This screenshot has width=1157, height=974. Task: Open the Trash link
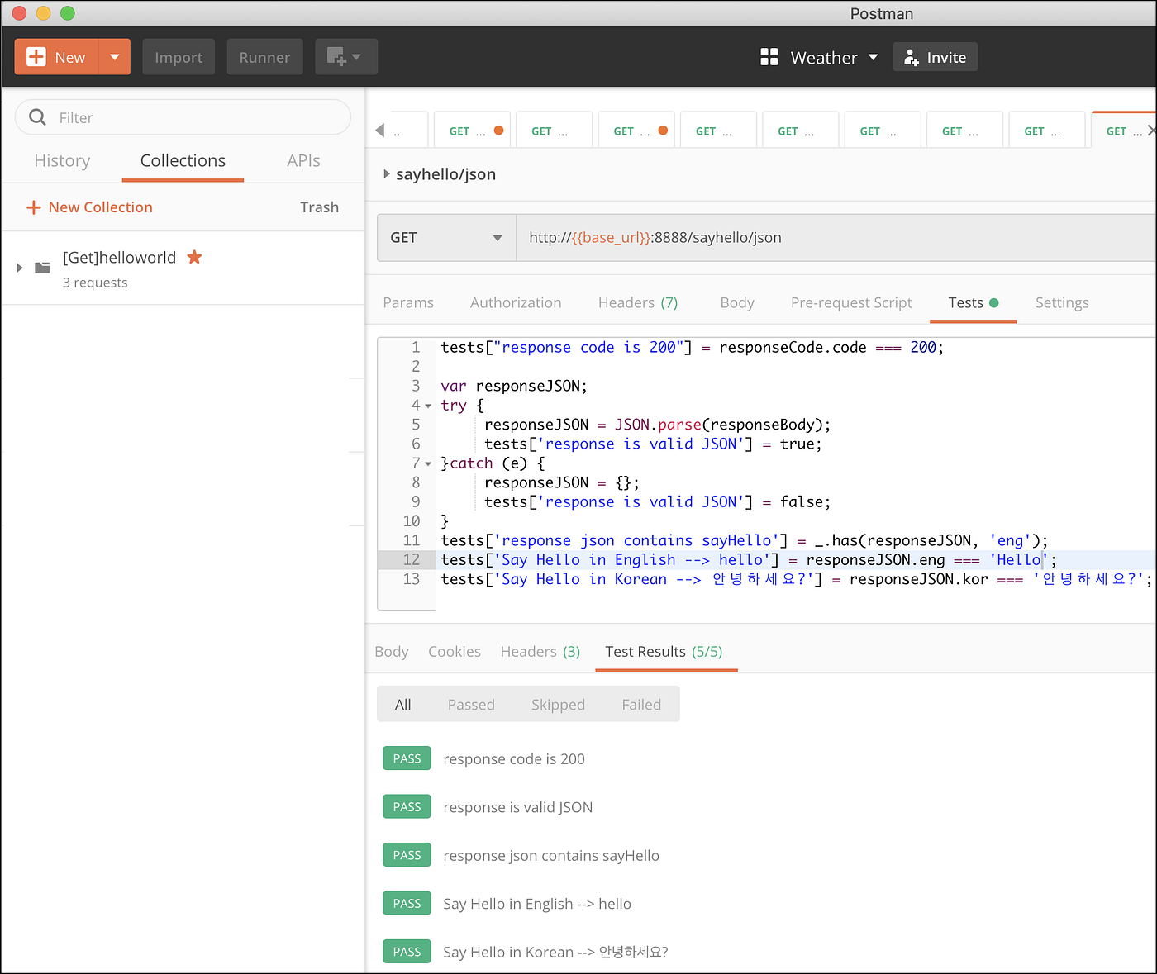319,207
